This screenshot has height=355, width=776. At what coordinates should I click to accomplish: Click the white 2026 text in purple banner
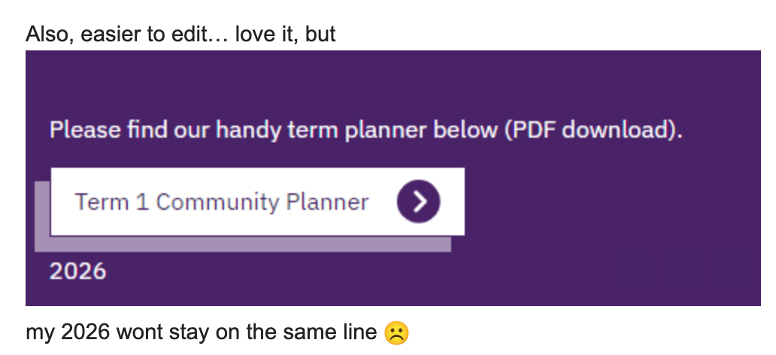(78, 271)
